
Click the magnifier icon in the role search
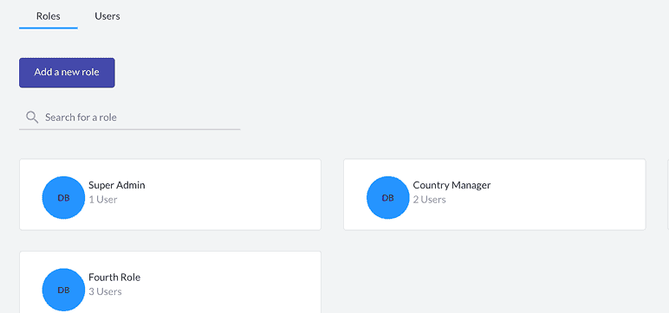[x=32, y=117]
